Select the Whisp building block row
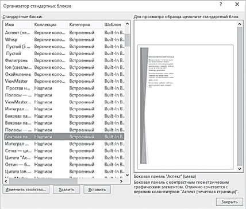Screen dimensions: 246x209 (64, 40)
